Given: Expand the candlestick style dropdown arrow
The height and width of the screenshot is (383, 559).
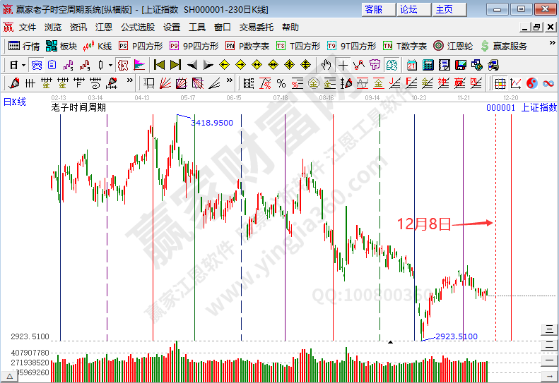Looking at the screenshot, I should pos(110,65).
